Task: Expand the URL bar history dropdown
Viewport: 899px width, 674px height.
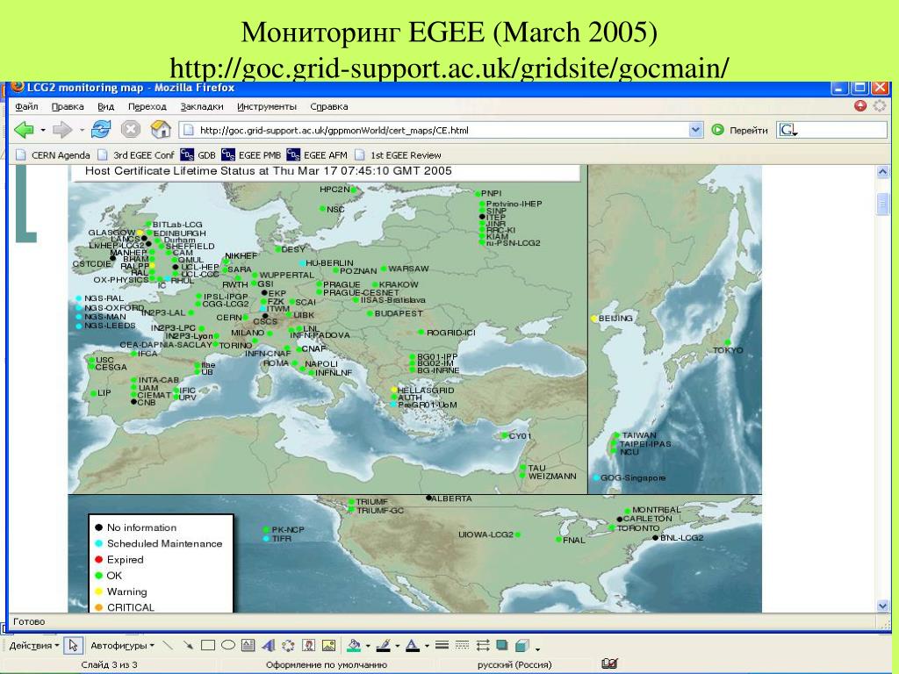Action: (x=695, y=130)
